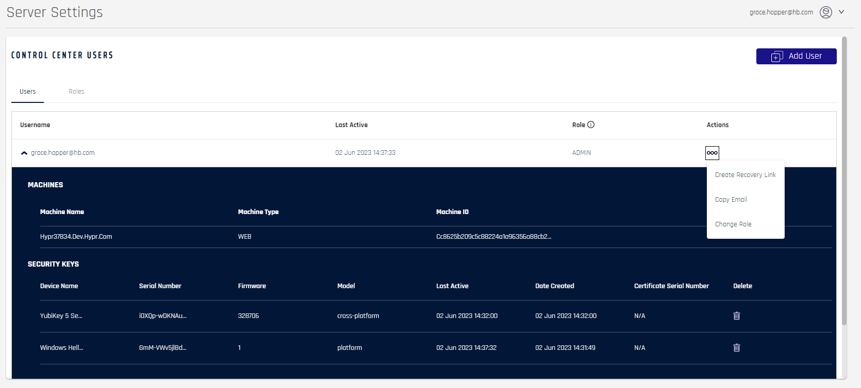Viewport: 861px width, 388px height.
Task: Click the Certificate Serial Number column header
Action: click(672, 286)
